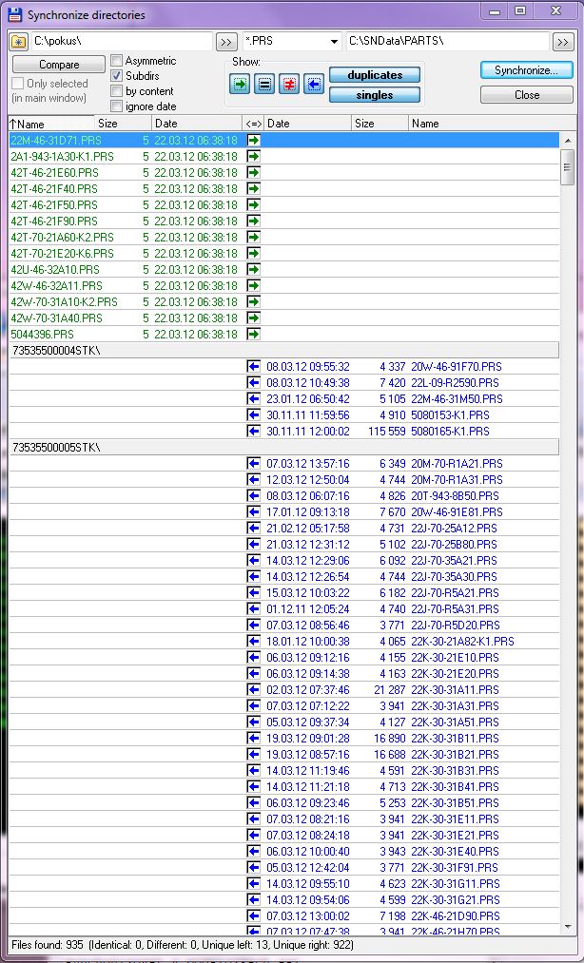Browse right directory with >> button

pyautogui.click(x=563, y=42)
